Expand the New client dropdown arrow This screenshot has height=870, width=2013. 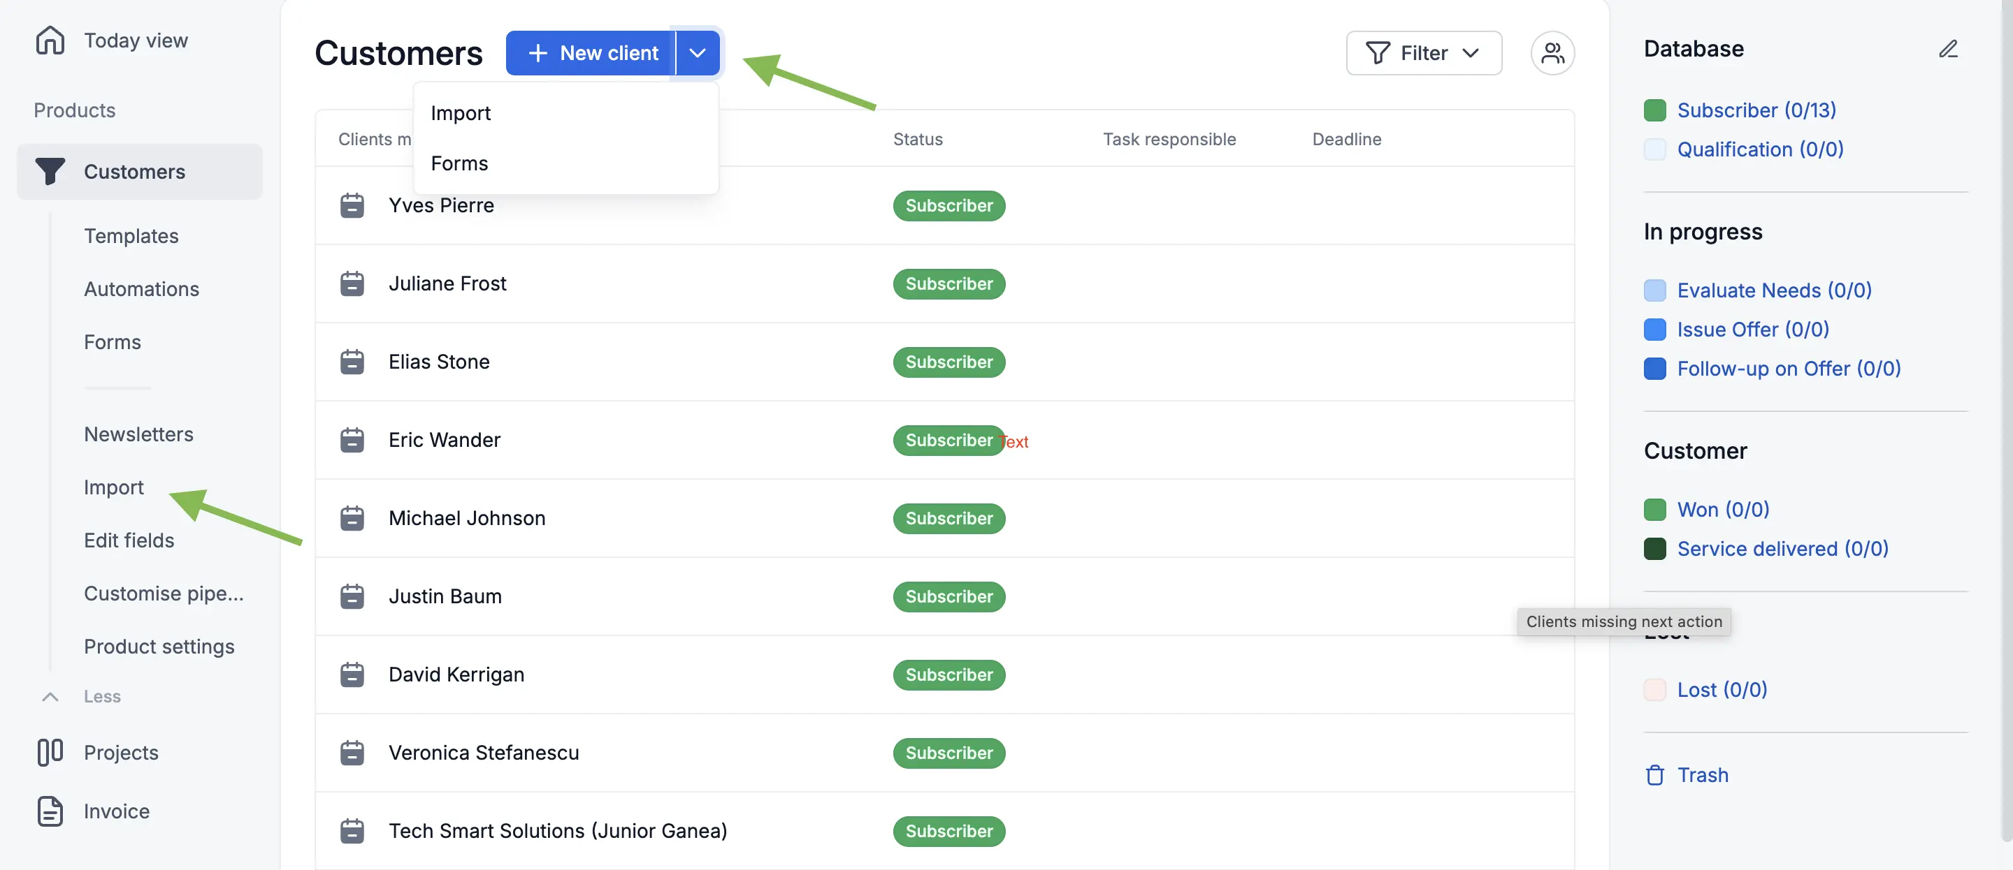[x=697, y=52]
